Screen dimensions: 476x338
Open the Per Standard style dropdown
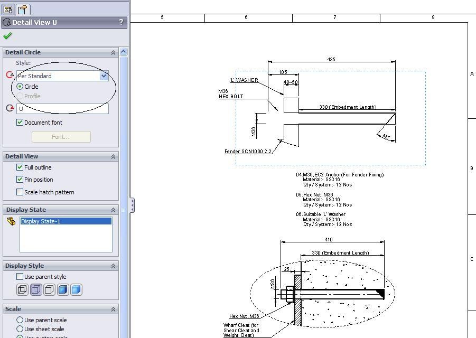pyautogui.click(x=104, y=76)
